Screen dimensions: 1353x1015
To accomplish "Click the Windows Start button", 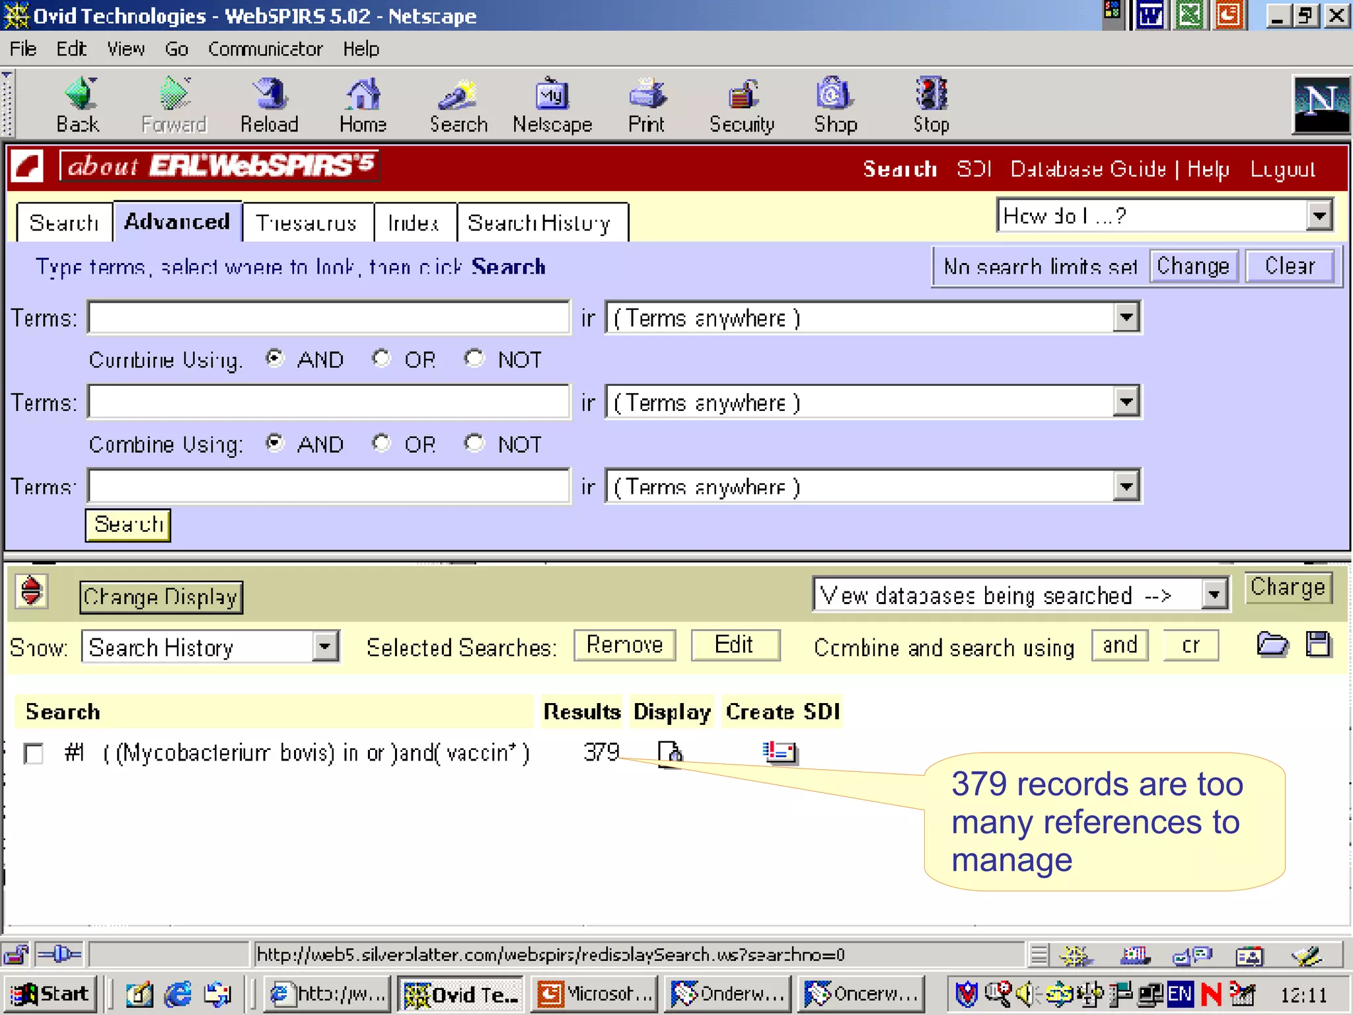I will pos(52,994).
